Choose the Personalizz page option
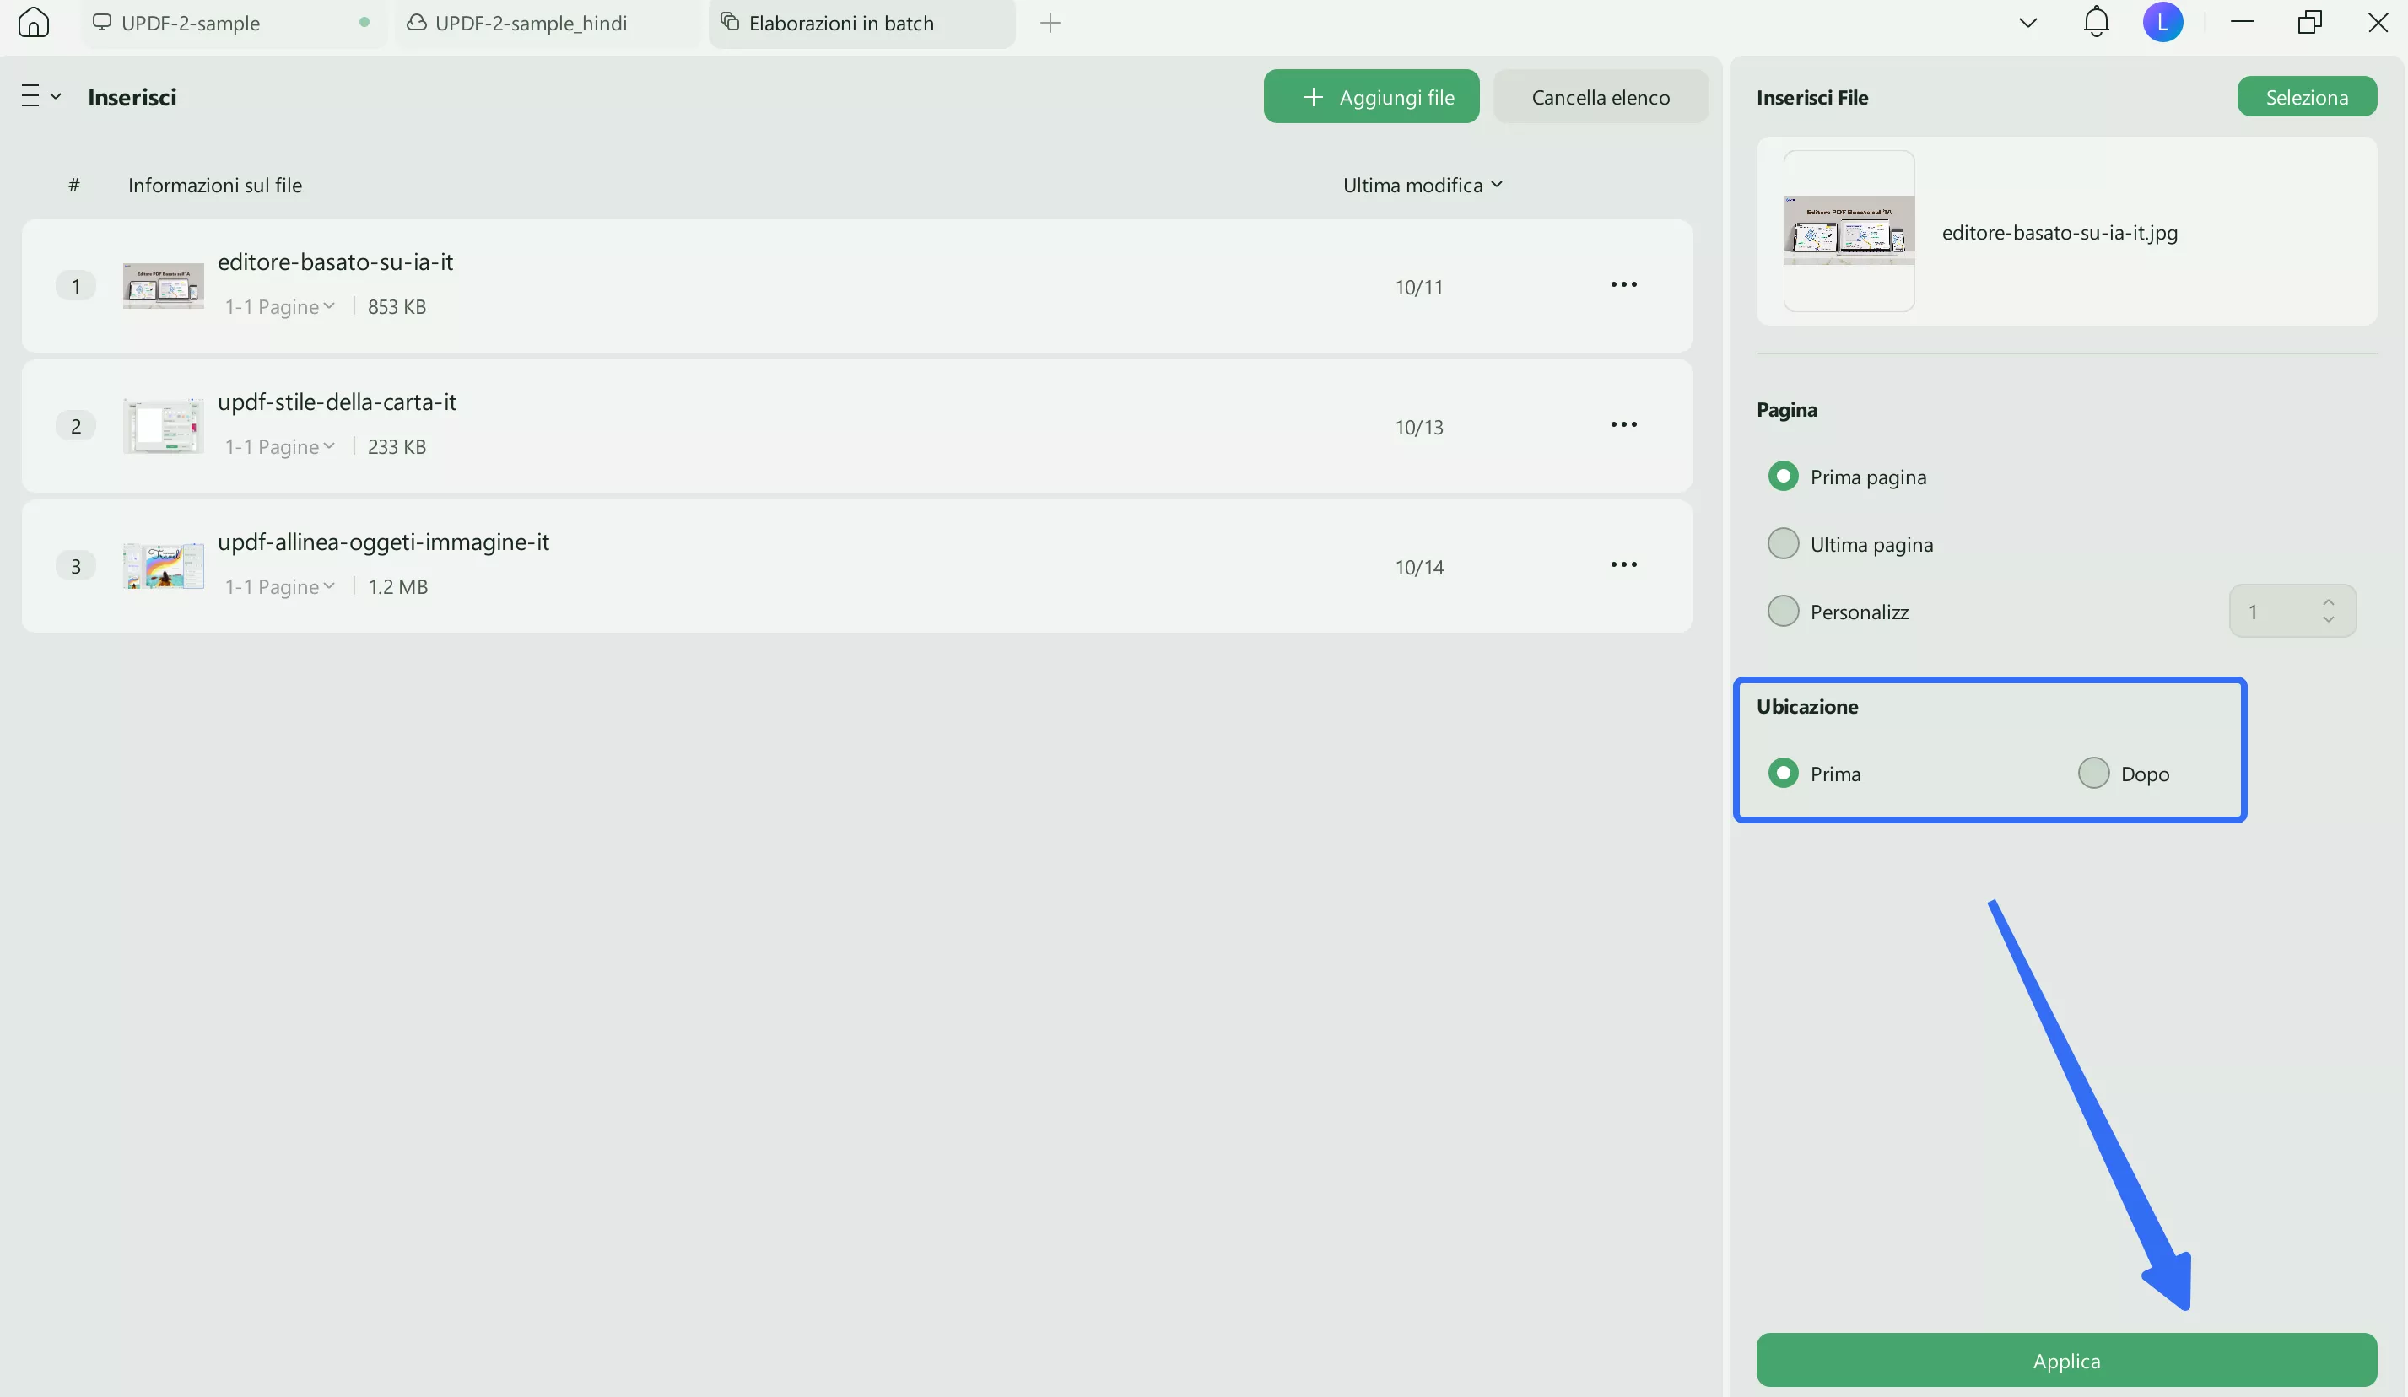The height and width of the screenshot is (1397, 2408). pyautogui.click(x=1783, y=611)
